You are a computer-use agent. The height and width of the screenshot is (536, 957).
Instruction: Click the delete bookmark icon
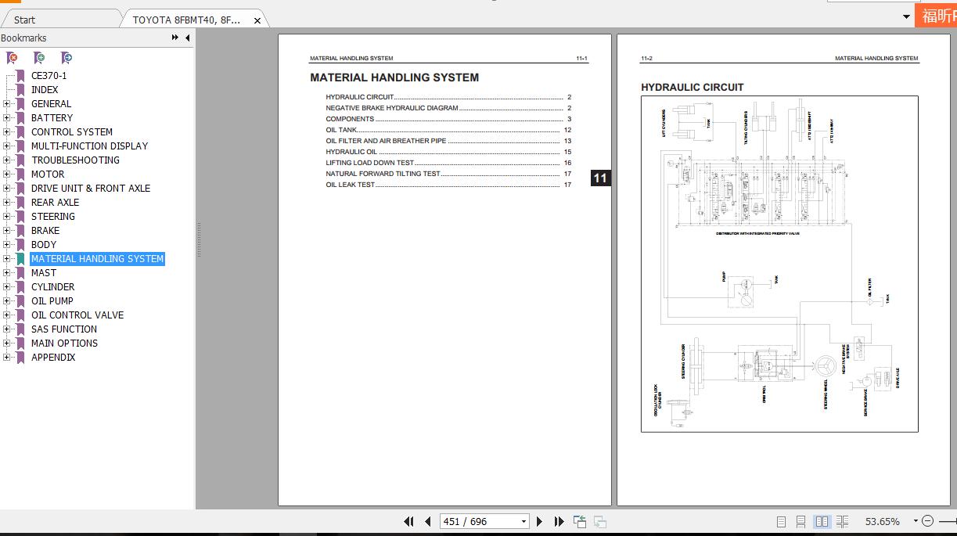(12, 57)
